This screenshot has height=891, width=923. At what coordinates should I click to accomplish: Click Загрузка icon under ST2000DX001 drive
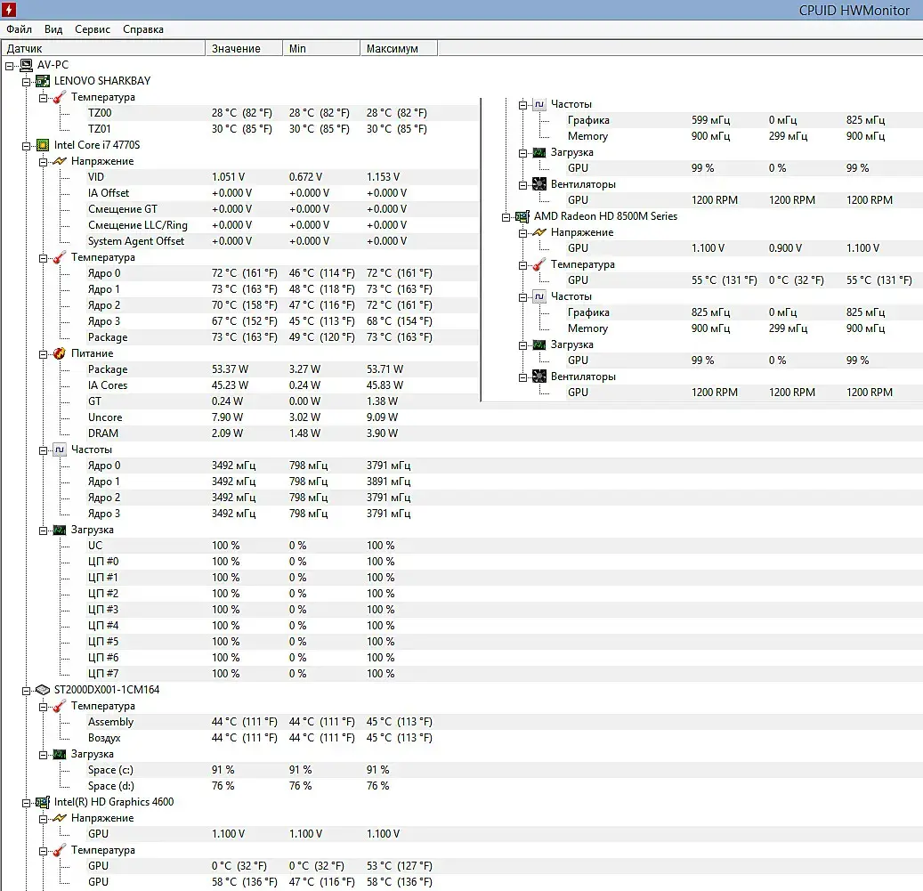click(x=60, y=755)
